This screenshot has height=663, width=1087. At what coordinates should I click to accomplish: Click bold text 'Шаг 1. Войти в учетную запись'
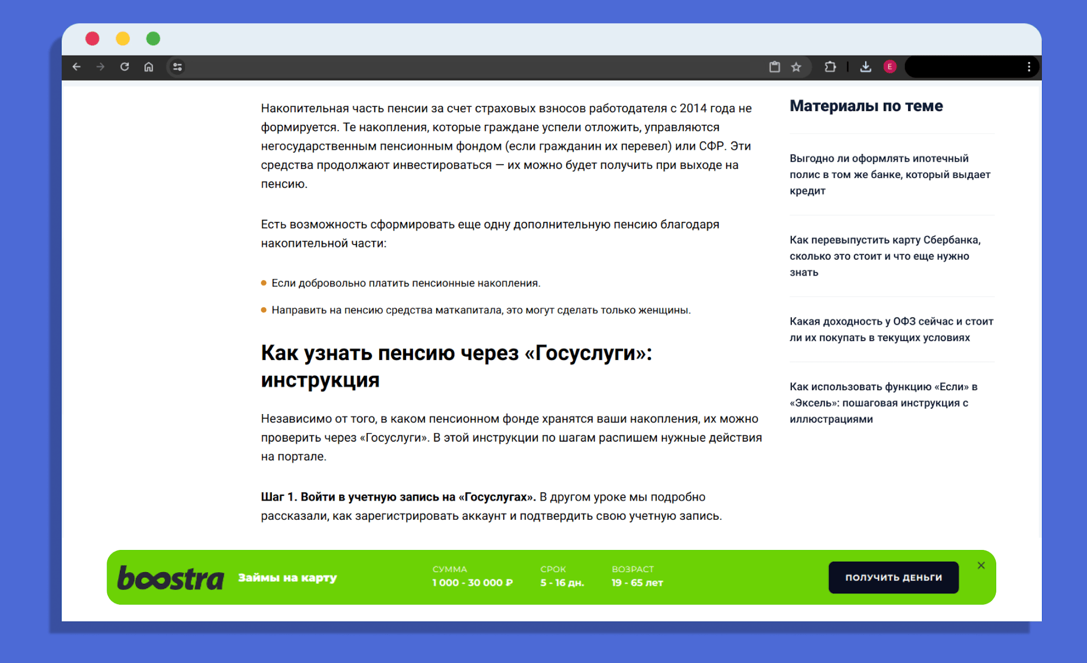click(398, 497)
